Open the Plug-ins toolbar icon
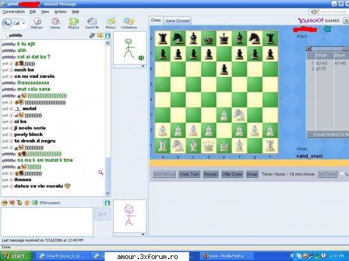 (74, 22)
